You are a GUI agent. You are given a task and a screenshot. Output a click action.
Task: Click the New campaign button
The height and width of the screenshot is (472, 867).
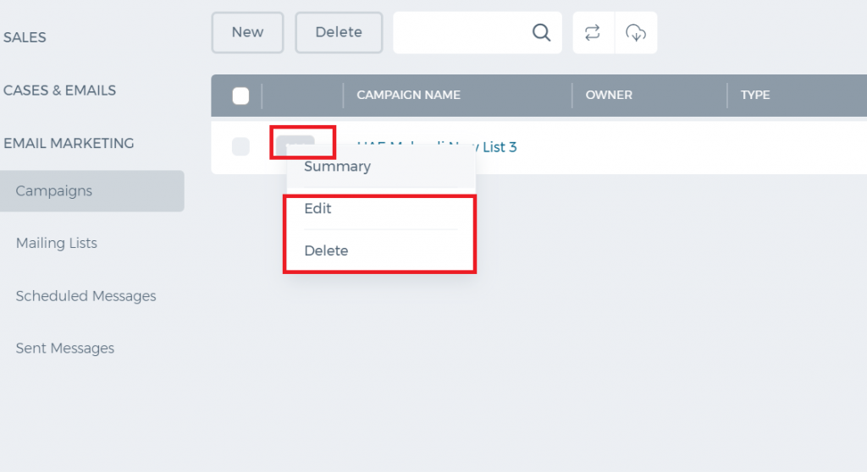click(247, 33)
